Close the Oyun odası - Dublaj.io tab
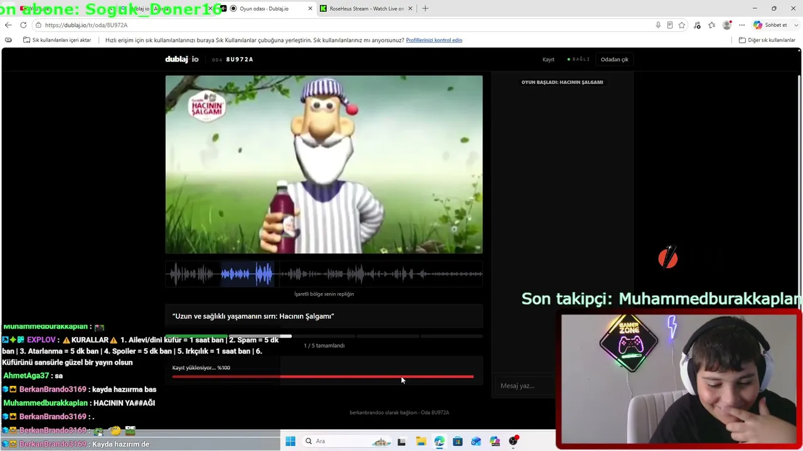The width and height of the screenshot is (803, 451). coord(310,9)
